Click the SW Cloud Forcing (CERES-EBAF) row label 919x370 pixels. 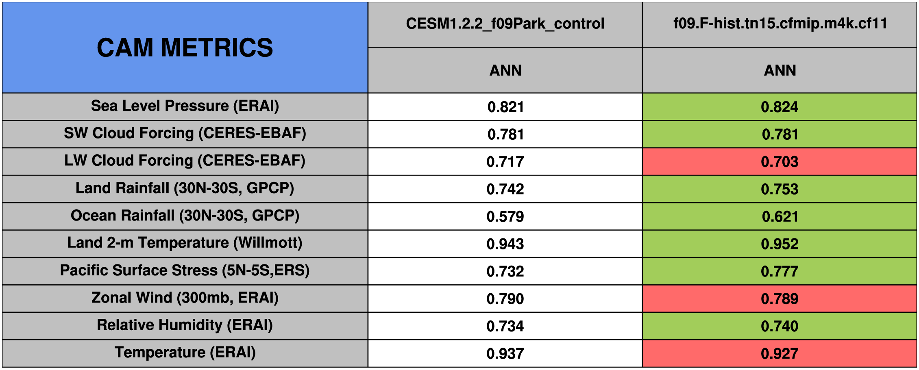click(x=185, y=134)
